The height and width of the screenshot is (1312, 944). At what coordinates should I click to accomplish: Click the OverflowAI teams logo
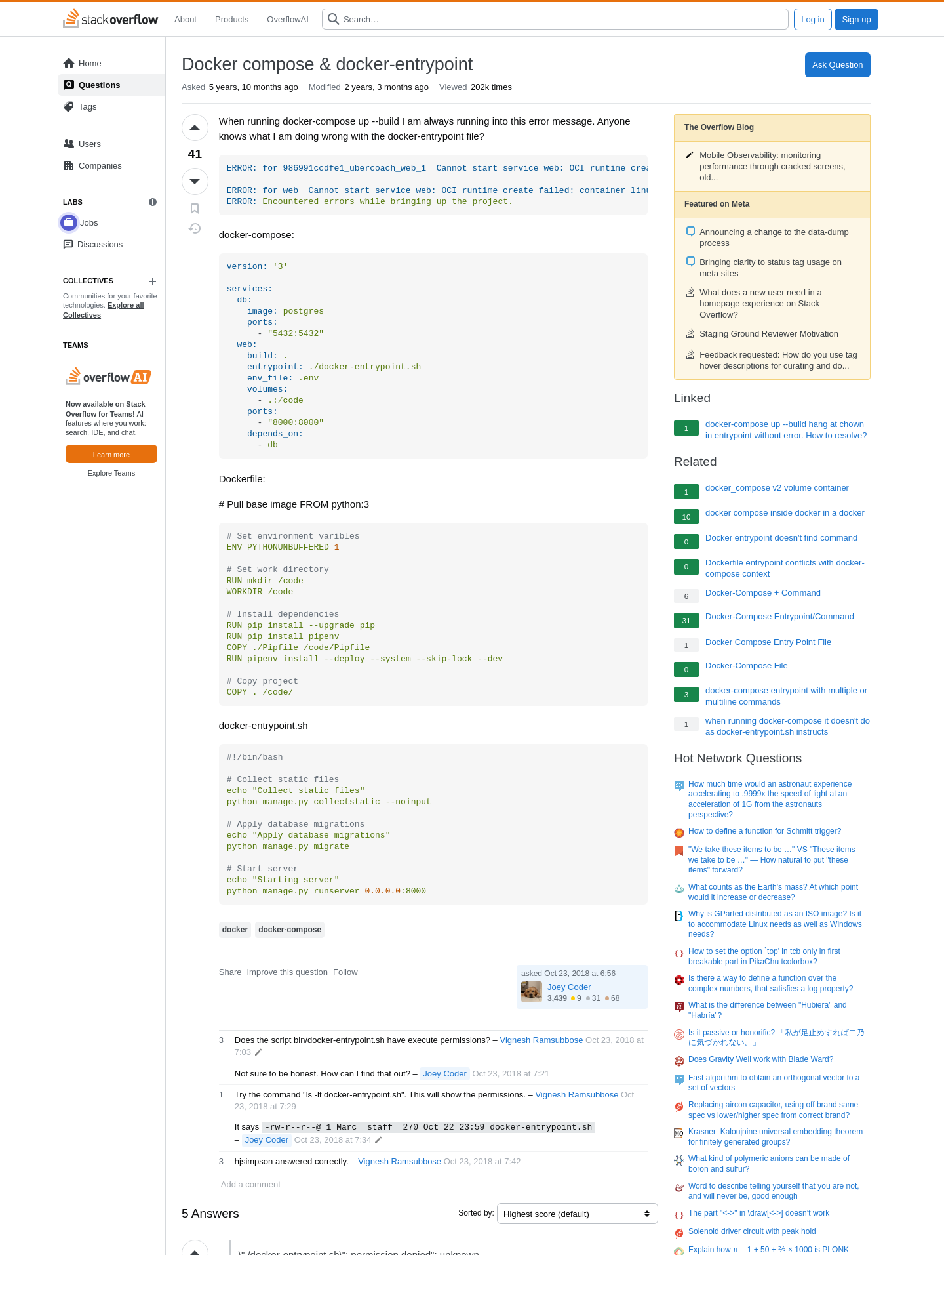click(109, 377)
